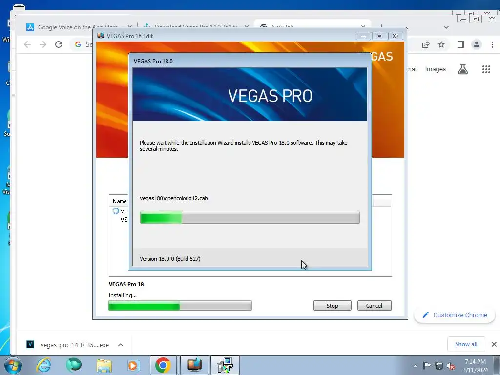The width and height of the screenshot is (500, 375).
Task: Open the vegas-pro-14-0-35....exe download item
Action: [x=74, y=345]
